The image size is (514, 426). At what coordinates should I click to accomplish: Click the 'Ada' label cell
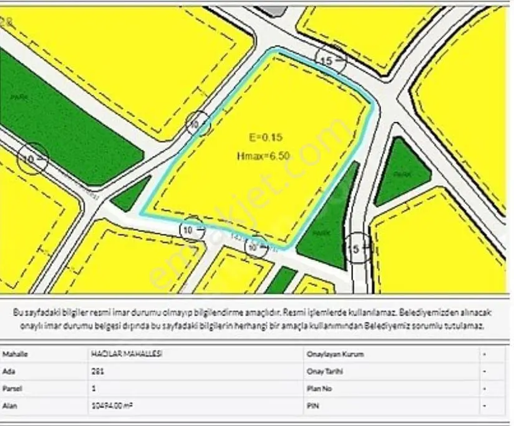(44, 372)
